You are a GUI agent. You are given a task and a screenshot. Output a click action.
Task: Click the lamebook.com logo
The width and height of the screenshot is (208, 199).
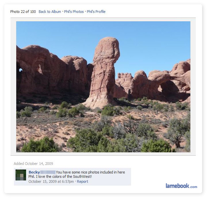[x=181, y=186]
